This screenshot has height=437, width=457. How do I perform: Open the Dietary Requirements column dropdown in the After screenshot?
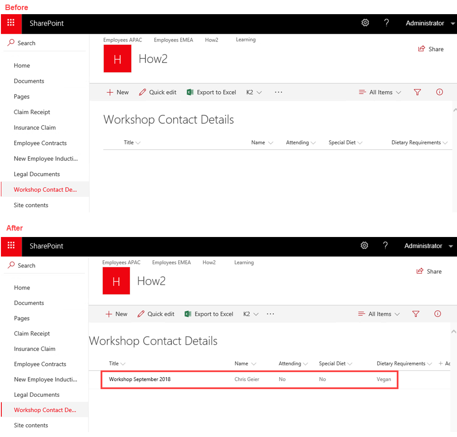(x=429, y=364)
